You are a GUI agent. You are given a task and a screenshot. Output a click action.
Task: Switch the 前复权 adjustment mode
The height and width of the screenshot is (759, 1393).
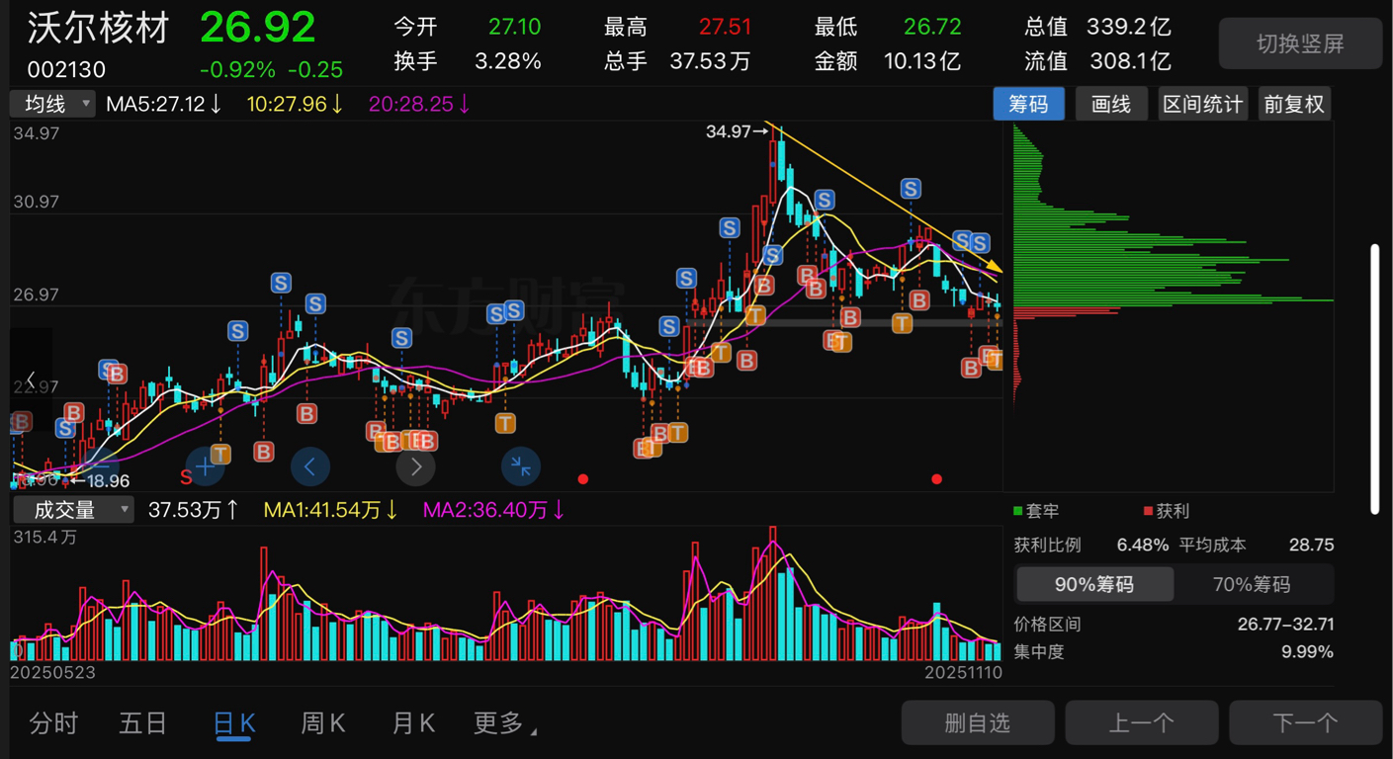[x=1294, y=104]
